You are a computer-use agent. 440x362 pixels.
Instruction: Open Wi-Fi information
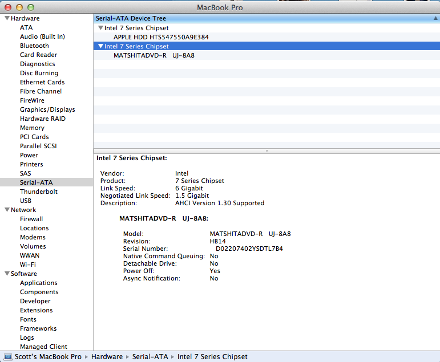28,265
